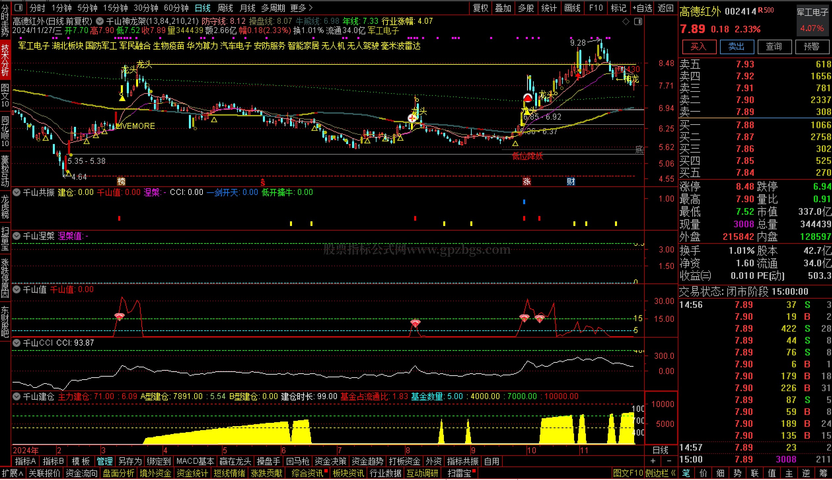
Task: Click the 榜 event marker on the timeline
Action: (x=121, y=181)
